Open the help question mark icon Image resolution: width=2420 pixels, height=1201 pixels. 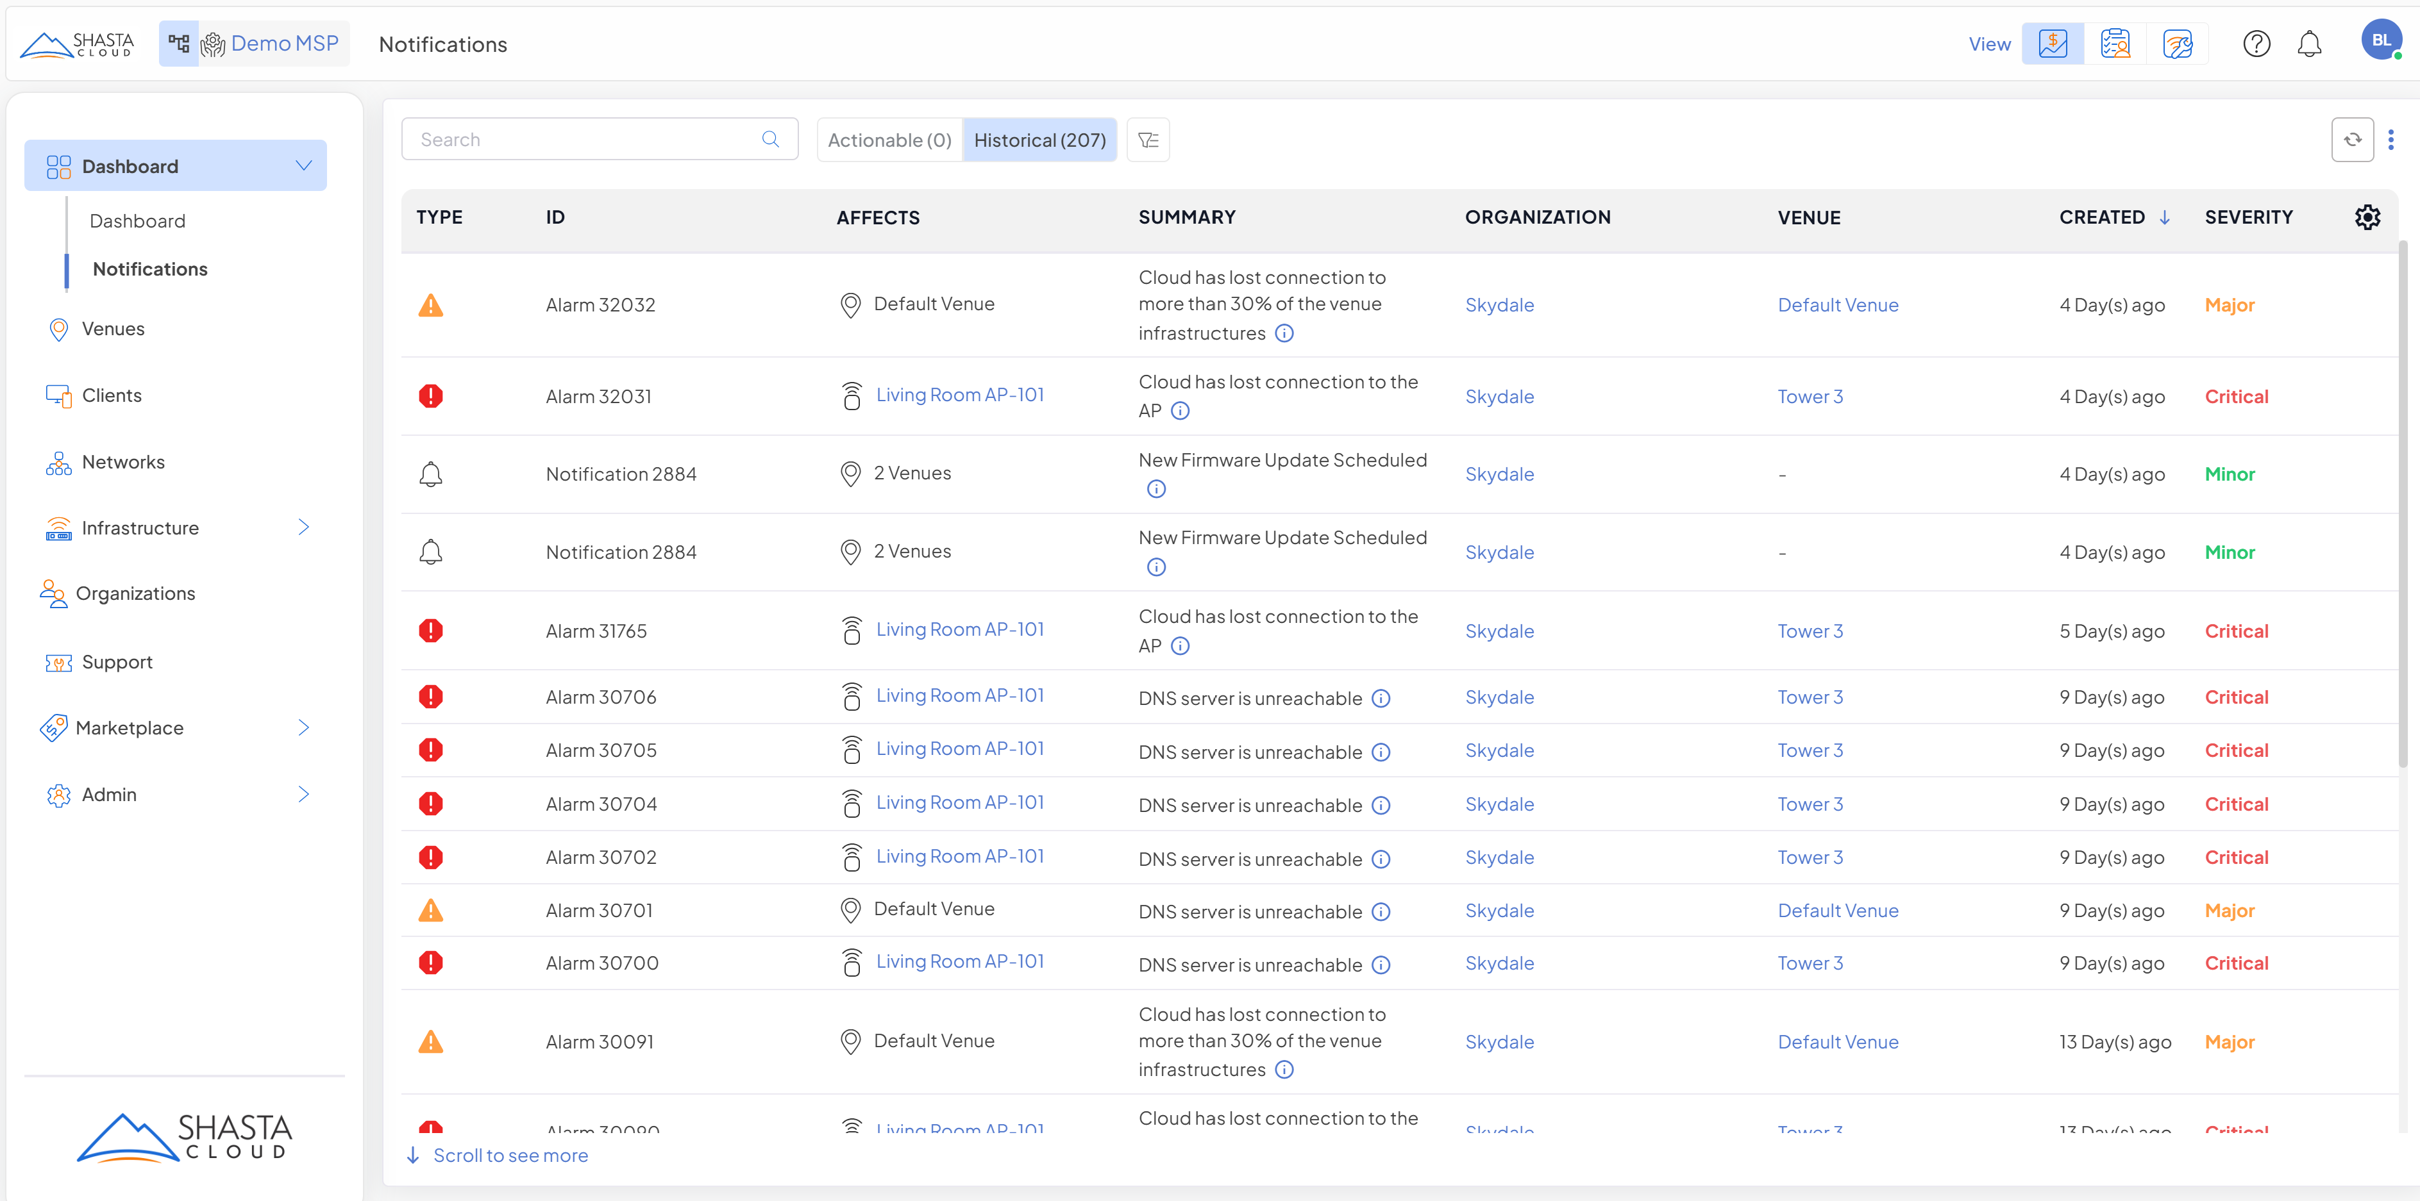(2256, 44)
